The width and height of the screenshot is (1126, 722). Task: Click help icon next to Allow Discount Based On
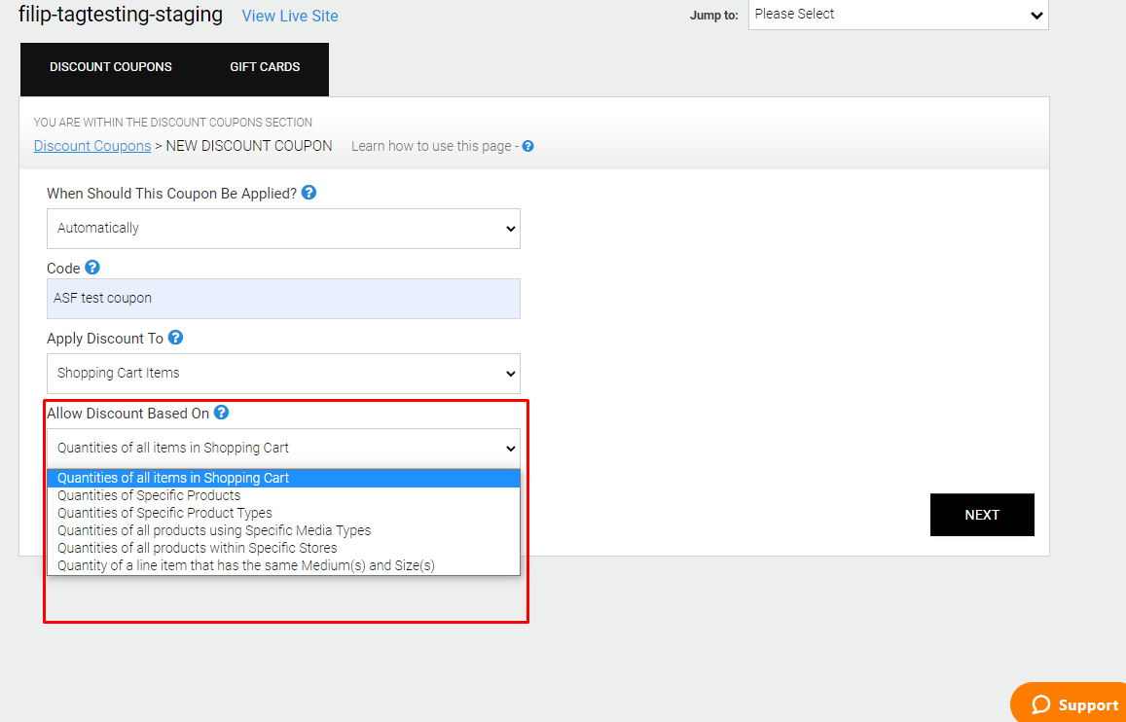click(221, 412)
